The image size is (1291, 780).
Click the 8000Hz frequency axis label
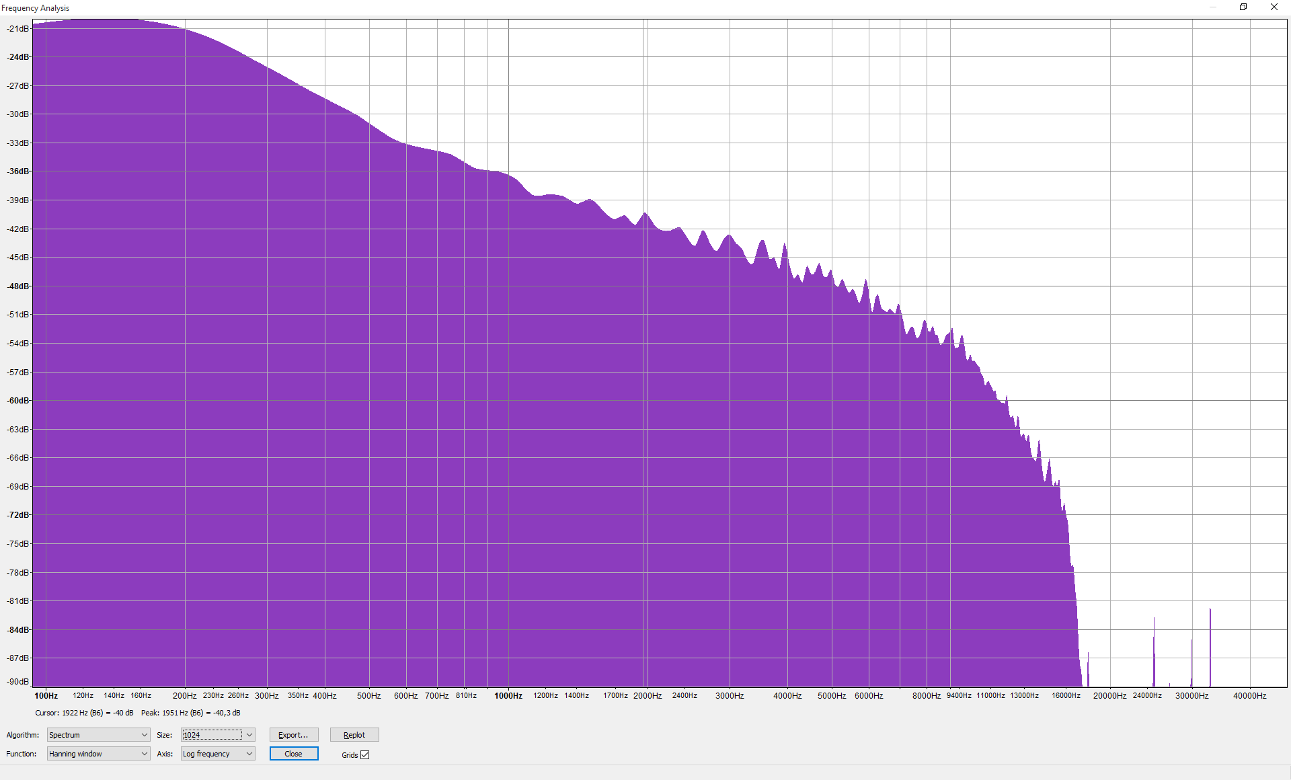(x=927, y=696)
